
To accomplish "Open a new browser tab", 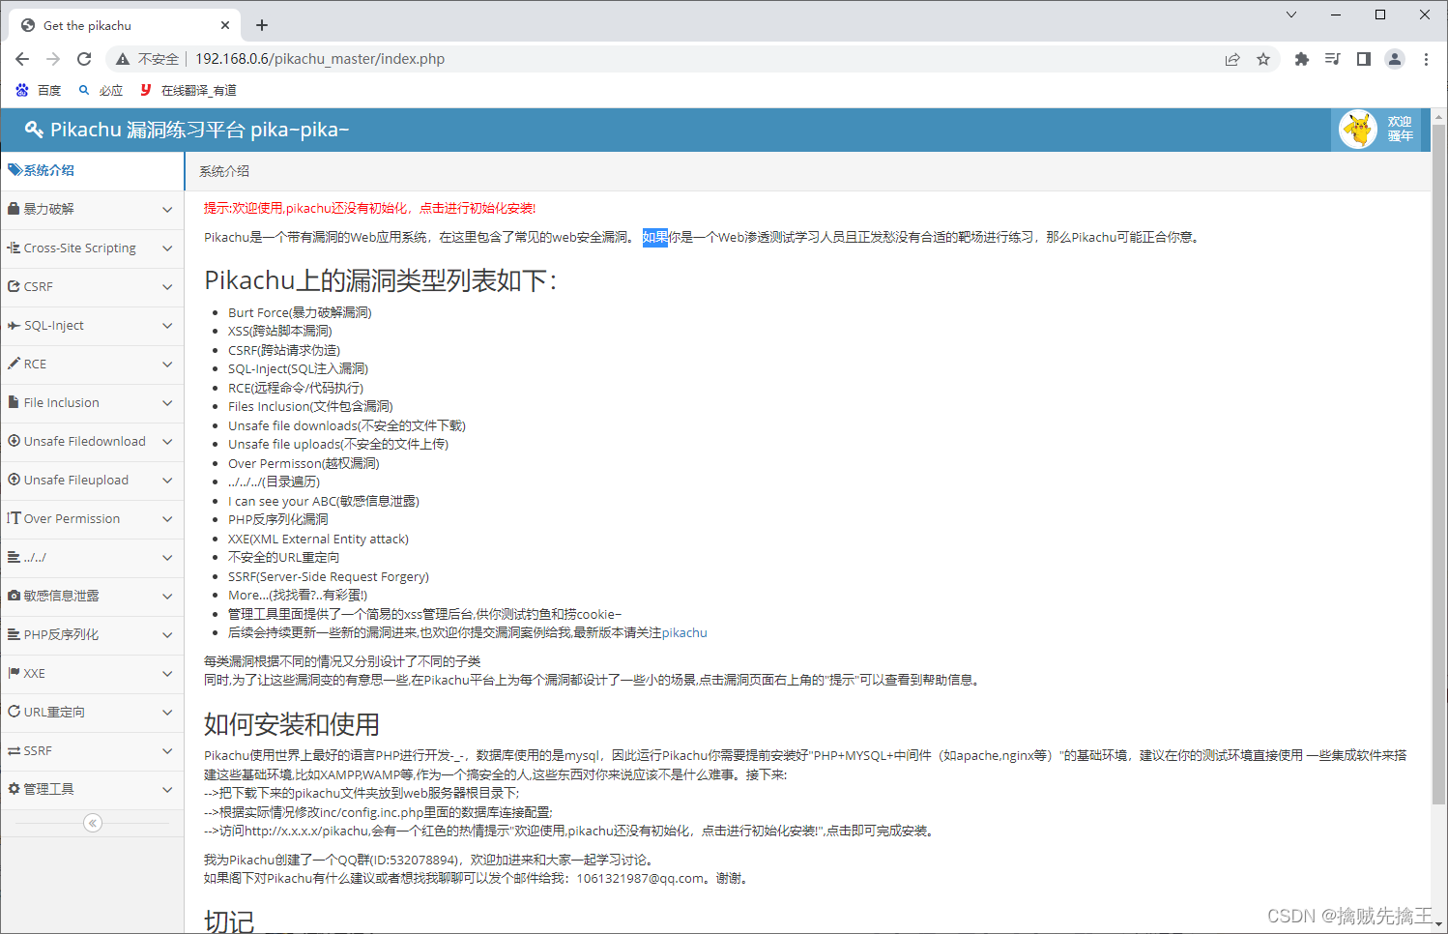I will coord(262,25).
